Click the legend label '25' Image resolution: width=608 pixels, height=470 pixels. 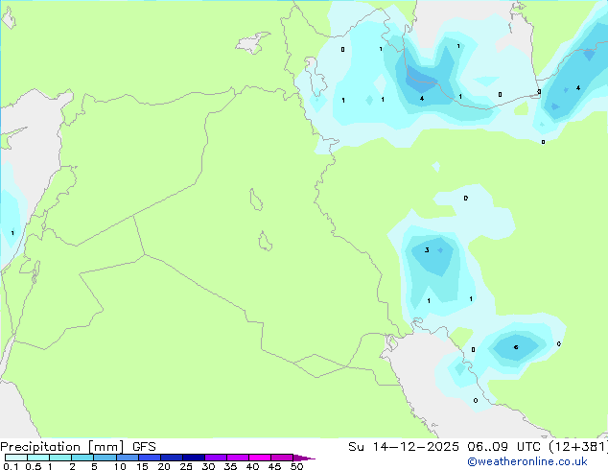186,466
